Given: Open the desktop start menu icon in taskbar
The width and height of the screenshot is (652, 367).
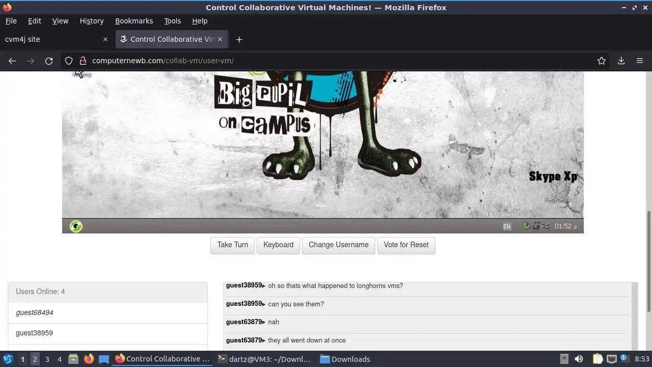Looking at the screenshot, I should (x=8, y=359).
